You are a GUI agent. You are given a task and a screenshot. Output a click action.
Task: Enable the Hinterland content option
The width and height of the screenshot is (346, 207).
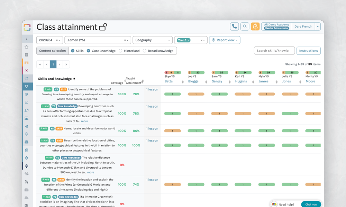point(120,51)
